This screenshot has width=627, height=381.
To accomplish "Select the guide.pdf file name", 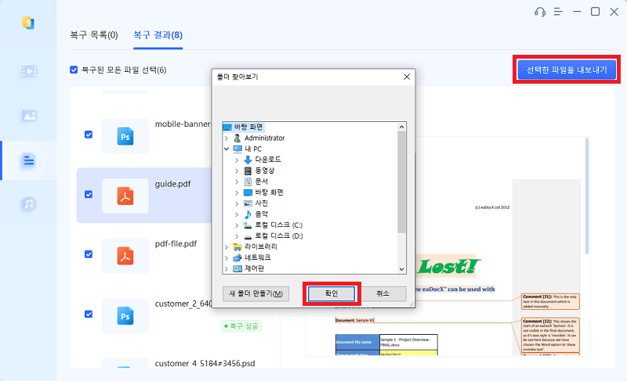I will 172,184.
